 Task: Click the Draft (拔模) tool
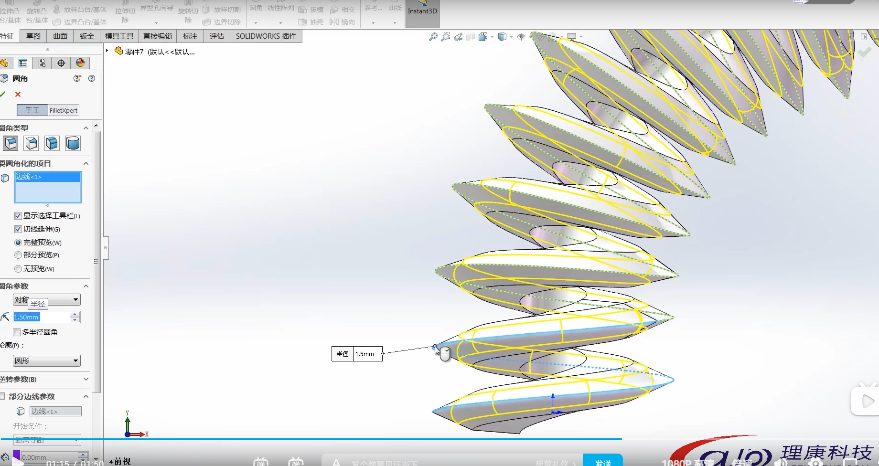coord(311,10)
